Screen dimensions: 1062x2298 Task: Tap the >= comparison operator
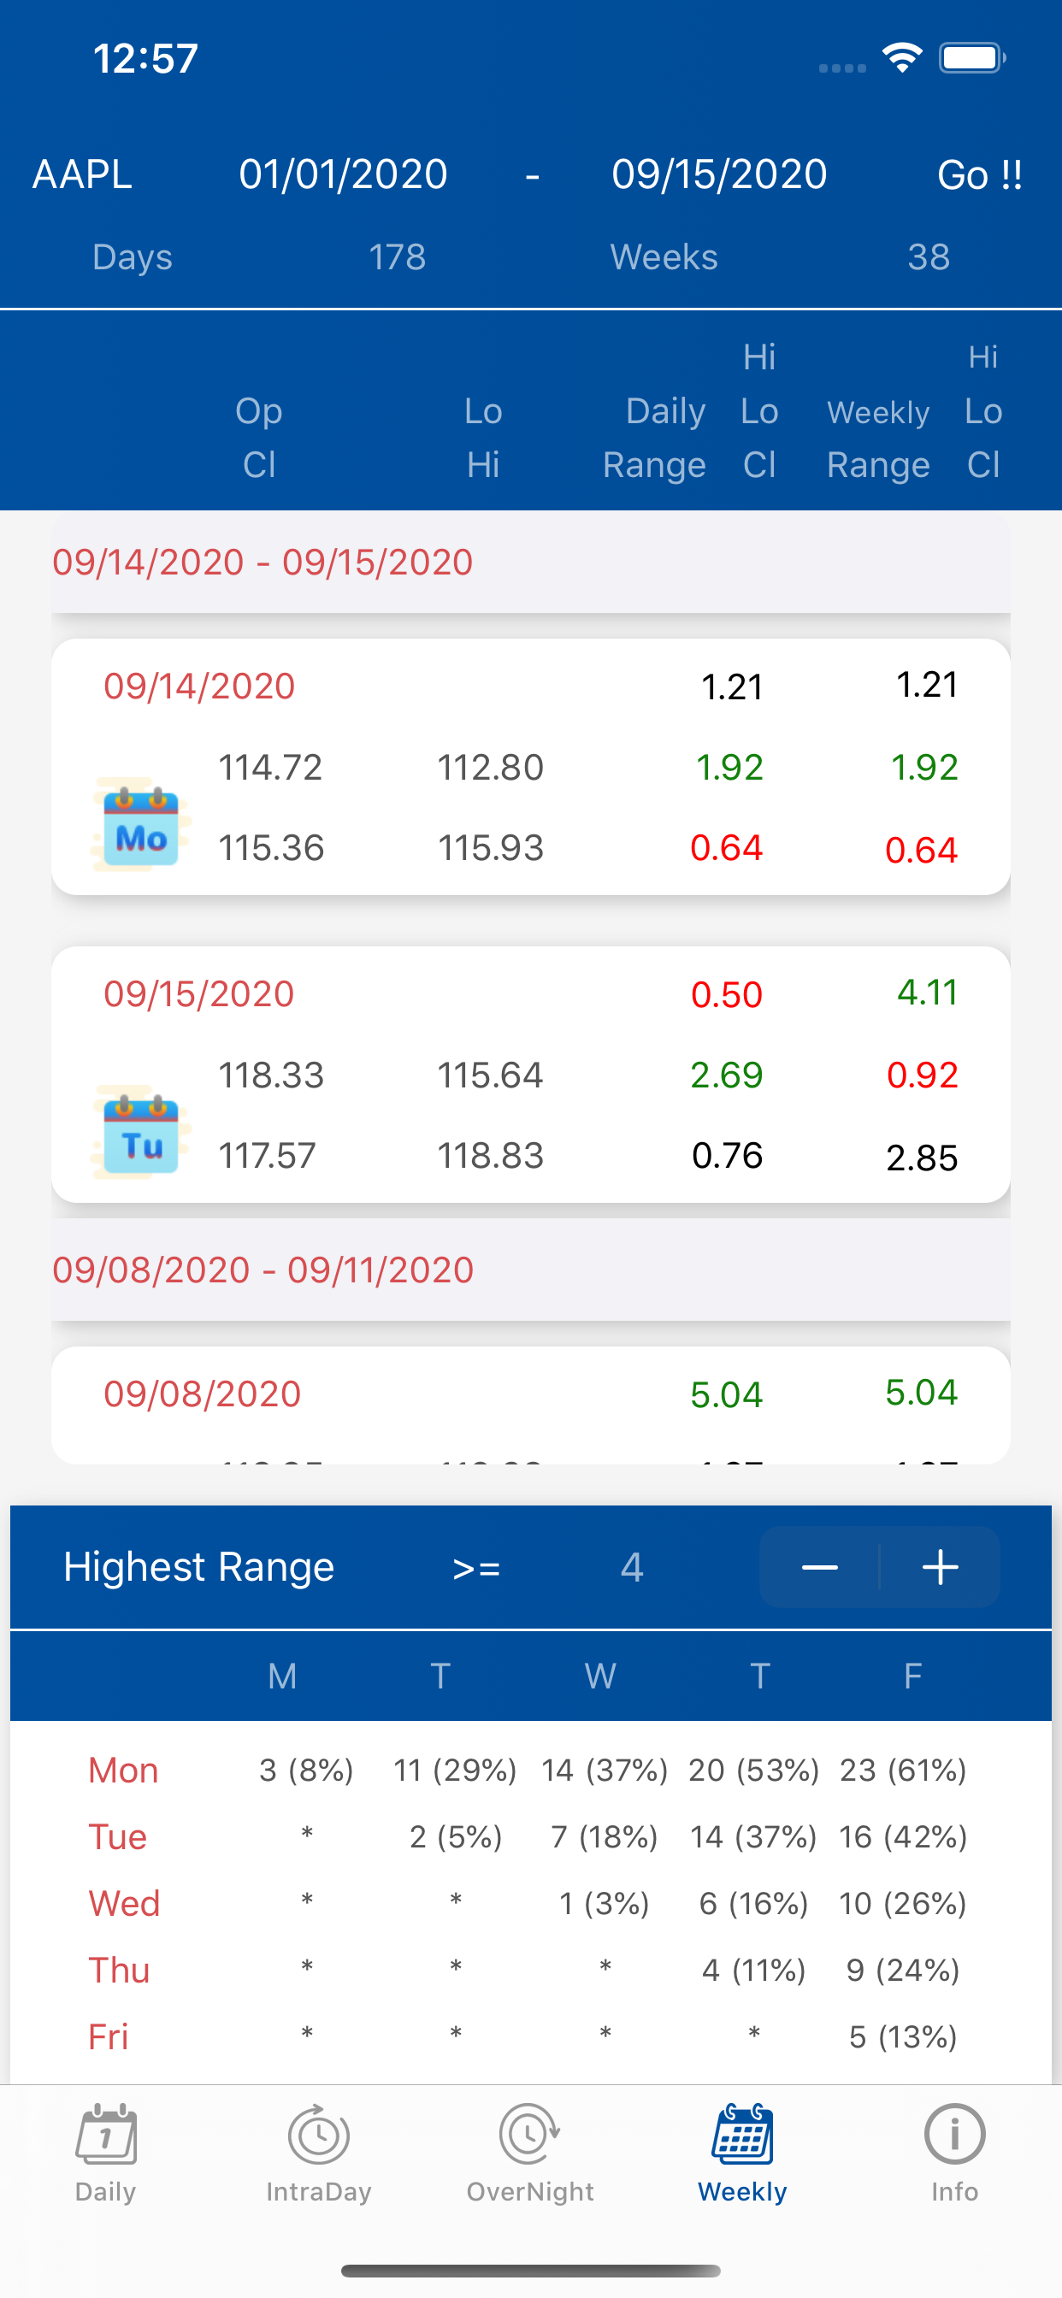476,1568
